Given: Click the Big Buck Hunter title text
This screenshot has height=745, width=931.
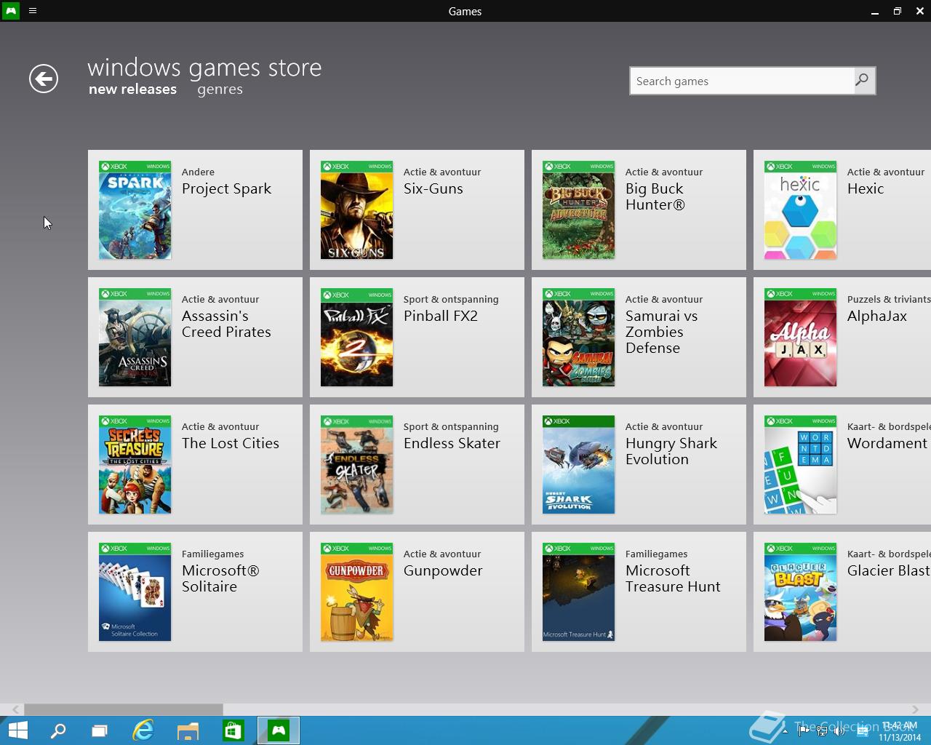Looking at the screenshot, I should [655, 196].
